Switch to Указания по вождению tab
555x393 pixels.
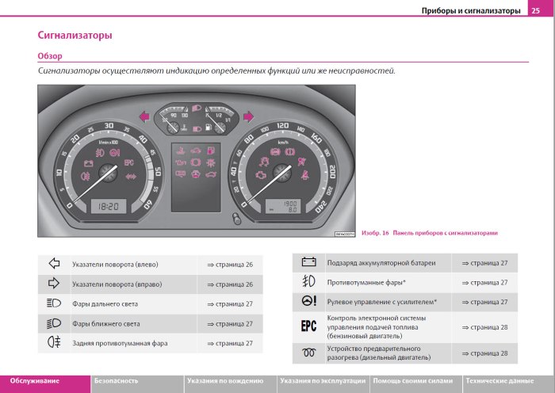coord(230,383)
